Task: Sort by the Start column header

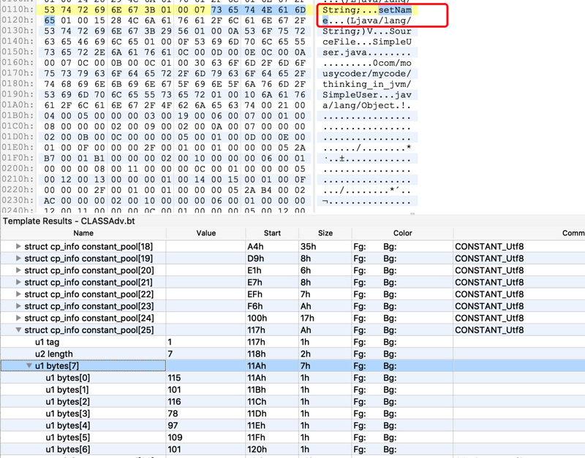Action: (x=272, y=233)
